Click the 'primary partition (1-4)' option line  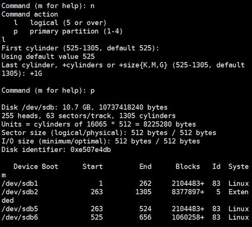[68, 31]
